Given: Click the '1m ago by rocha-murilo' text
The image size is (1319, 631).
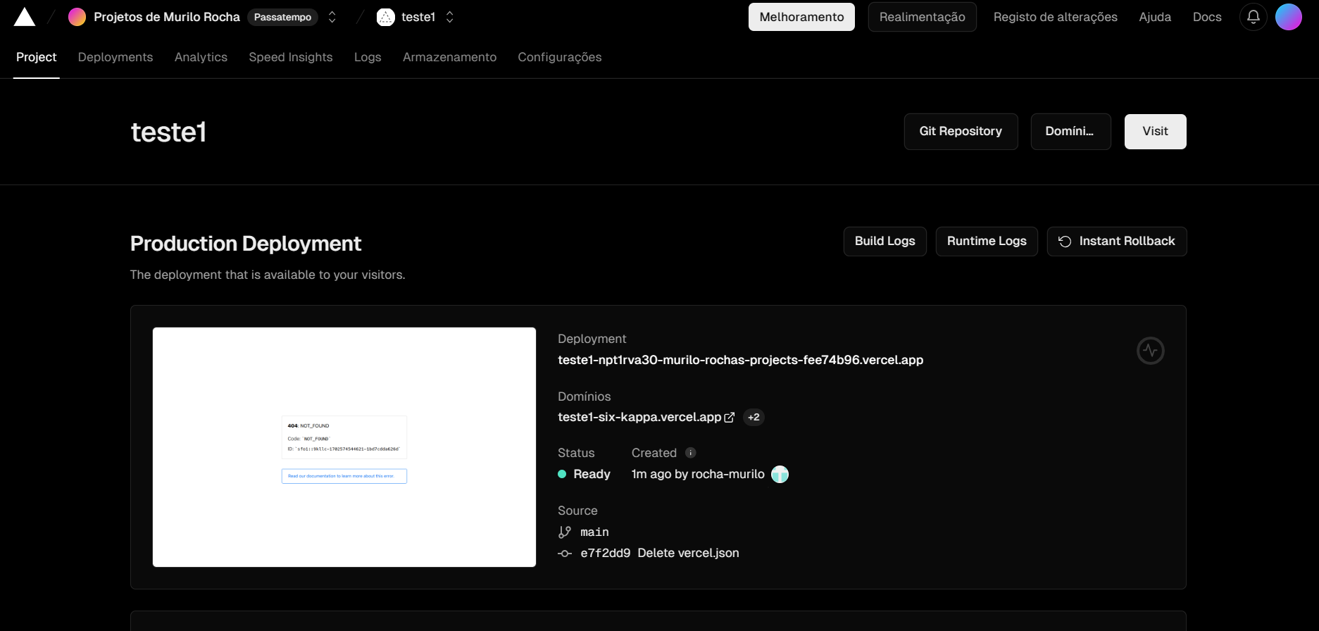Looking at the screenshot, I should [x=698, y=475].
